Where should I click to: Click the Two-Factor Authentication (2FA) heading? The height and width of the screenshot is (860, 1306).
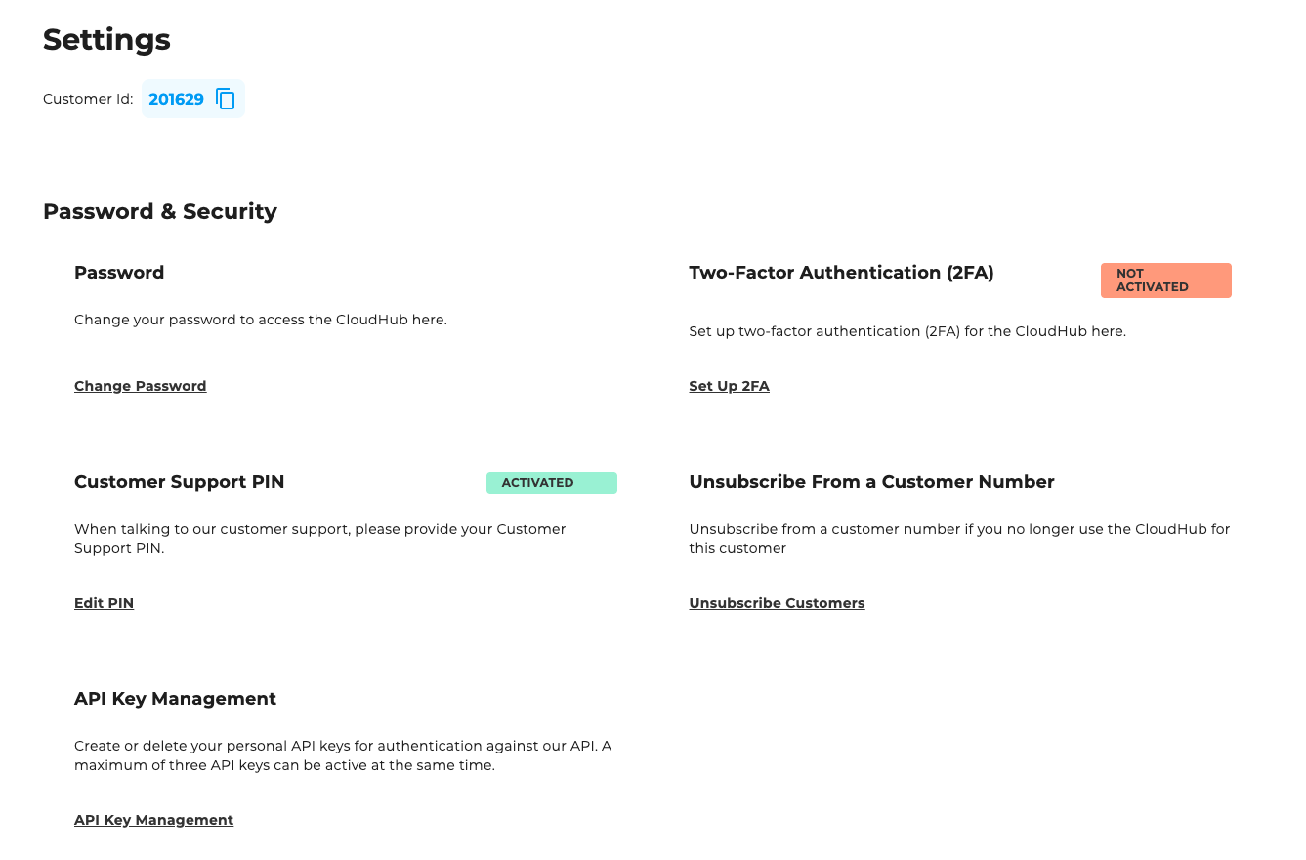(841, 273)
